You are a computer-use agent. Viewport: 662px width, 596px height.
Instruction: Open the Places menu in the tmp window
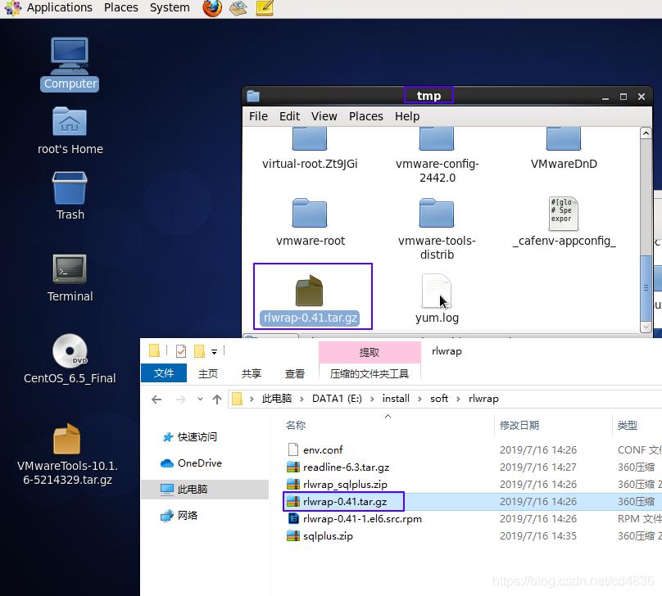pyautogui.click(x=365, y=116)
